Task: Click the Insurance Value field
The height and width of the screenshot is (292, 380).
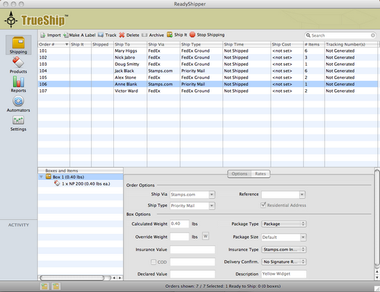Action: (x=193, y=250)
